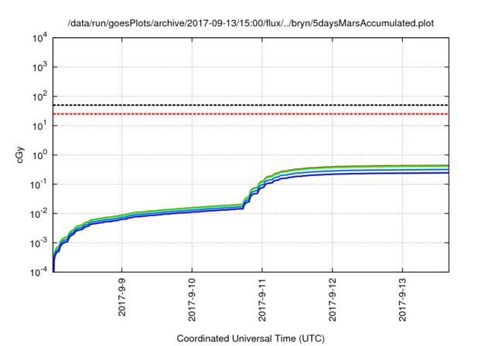This screenshot has width=495, height=346.
Task: Click the 2017-9-10 date label
Action: coord(192,300)
